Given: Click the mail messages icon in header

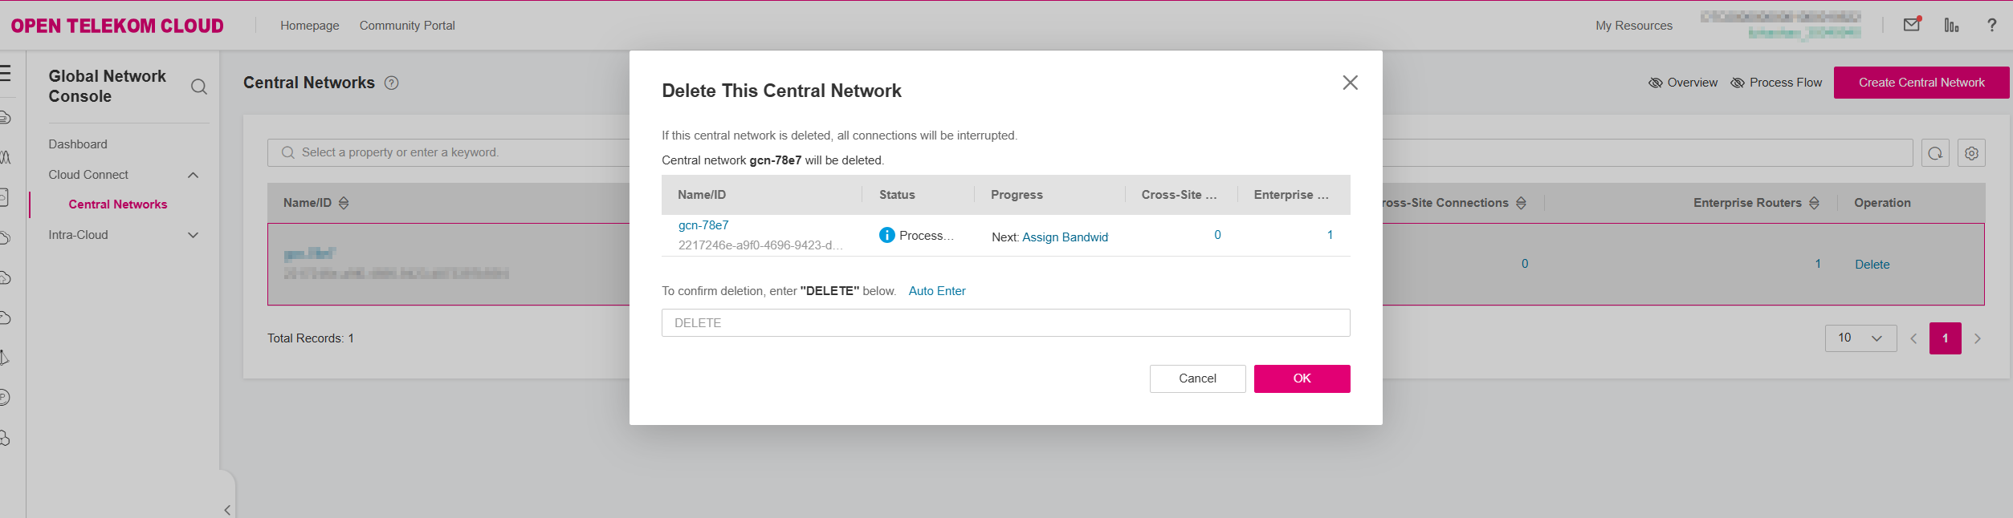Looking at the screenshot, I should pyautogui.click(x=1912, y=25).
